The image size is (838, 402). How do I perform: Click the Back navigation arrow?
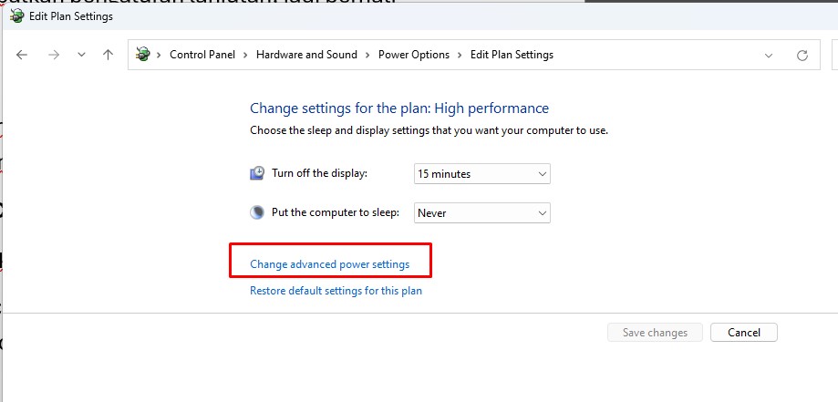[22, 55]
